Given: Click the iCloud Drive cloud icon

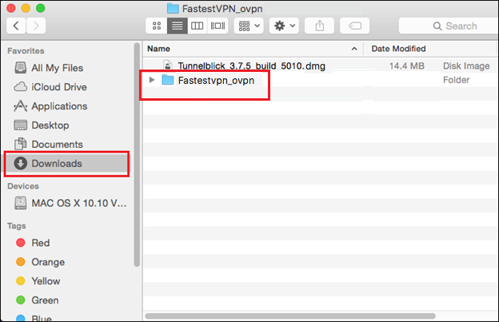Looking at the screenshot, I should click(x=20, y=86).
